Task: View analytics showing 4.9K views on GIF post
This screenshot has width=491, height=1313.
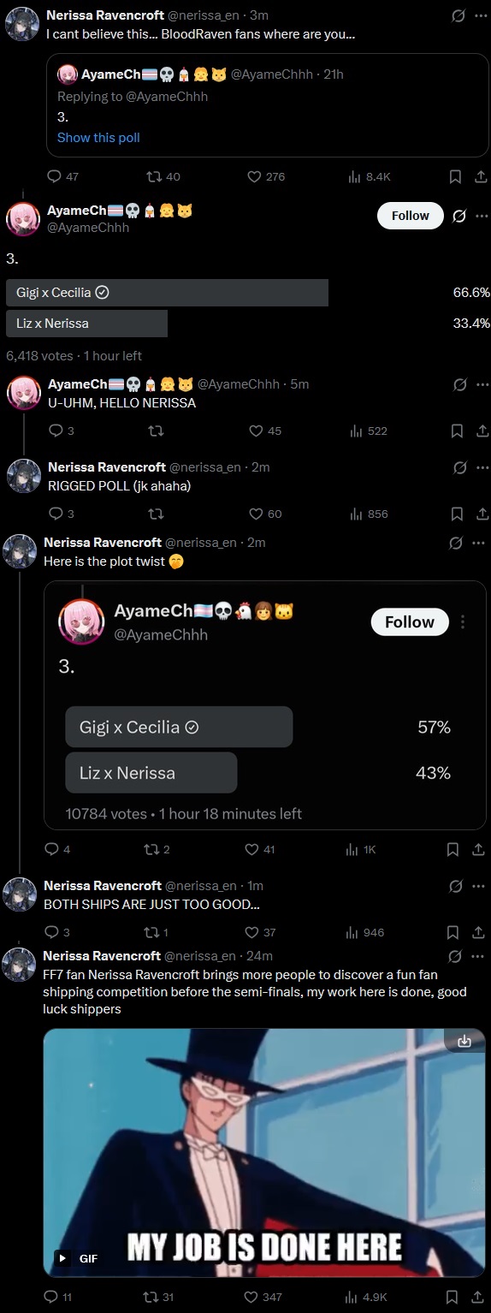Action: (368, 1297)
